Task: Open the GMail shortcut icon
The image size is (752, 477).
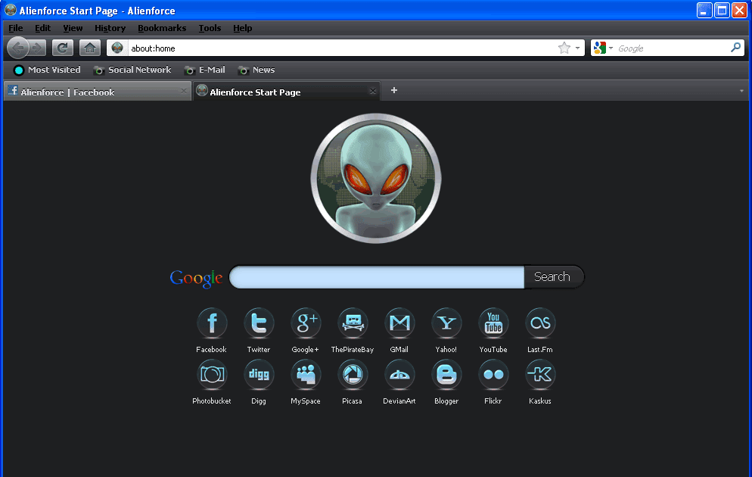Action: click(399, 323)
